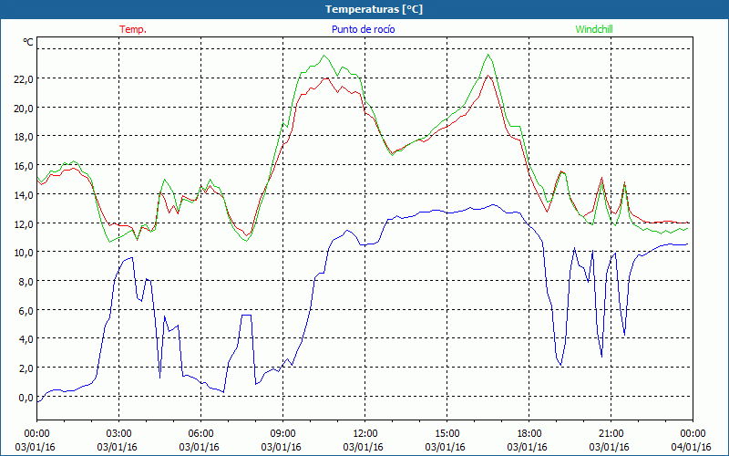Click the 09:00 time label on the x-axis
729x456 pixels.
[282, 434]
